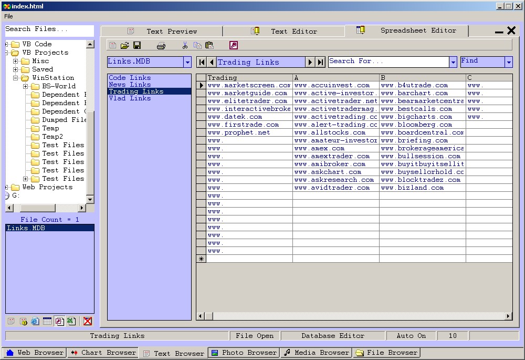Click the red X icon below file list
The height and width of the screenshot is (360, 525).
[88, 321]
